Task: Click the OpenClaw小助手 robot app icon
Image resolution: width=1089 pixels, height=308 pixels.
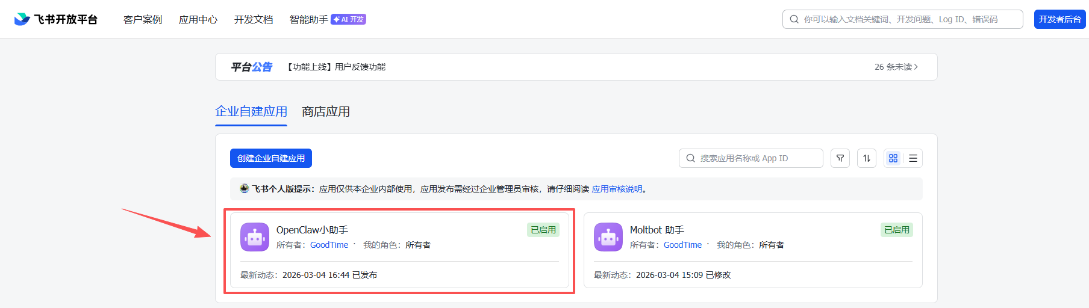Action: 255,237
